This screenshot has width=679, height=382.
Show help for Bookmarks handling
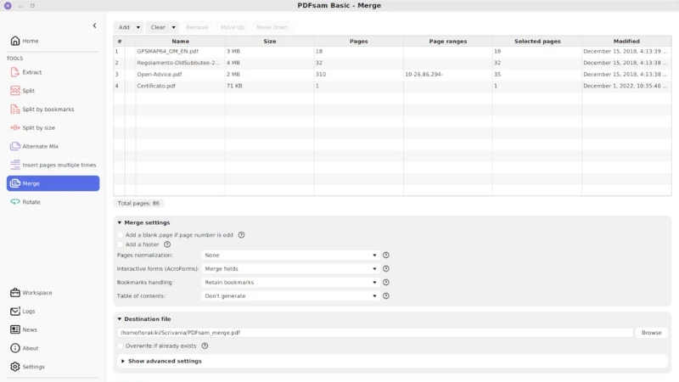pyautogui.click(x=386, y=283)
